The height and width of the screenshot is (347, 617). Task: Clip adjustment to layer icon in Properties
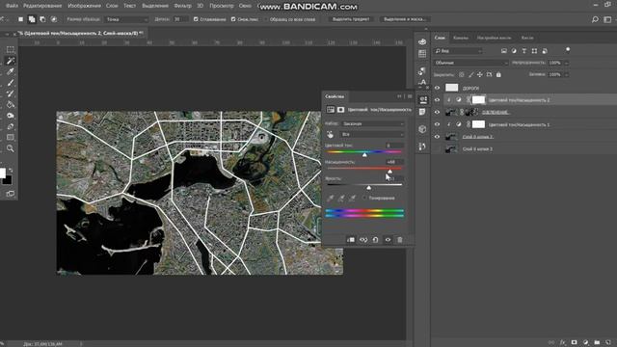pos(351,240)
